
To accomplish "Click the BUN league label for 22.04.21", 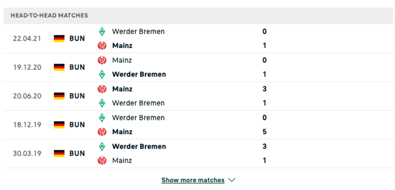I will [x=77, y=39].
